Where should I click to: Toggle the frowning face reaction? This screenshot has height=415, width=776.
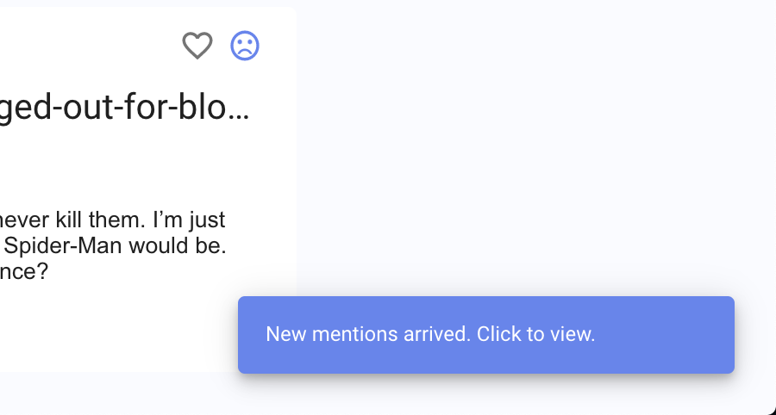[245, 46]
